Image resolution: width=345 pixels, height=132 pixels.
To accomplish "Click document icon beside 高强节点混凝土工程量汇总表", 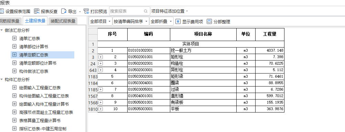I will 14,112.
